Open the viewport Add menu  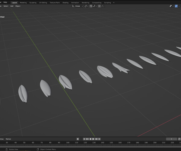[12, 6]
